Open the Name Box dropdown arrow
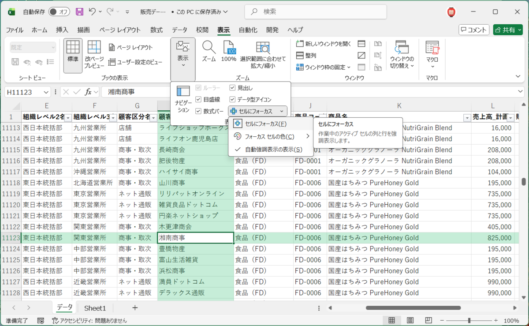529x326 pixels. tap(46, 92)
